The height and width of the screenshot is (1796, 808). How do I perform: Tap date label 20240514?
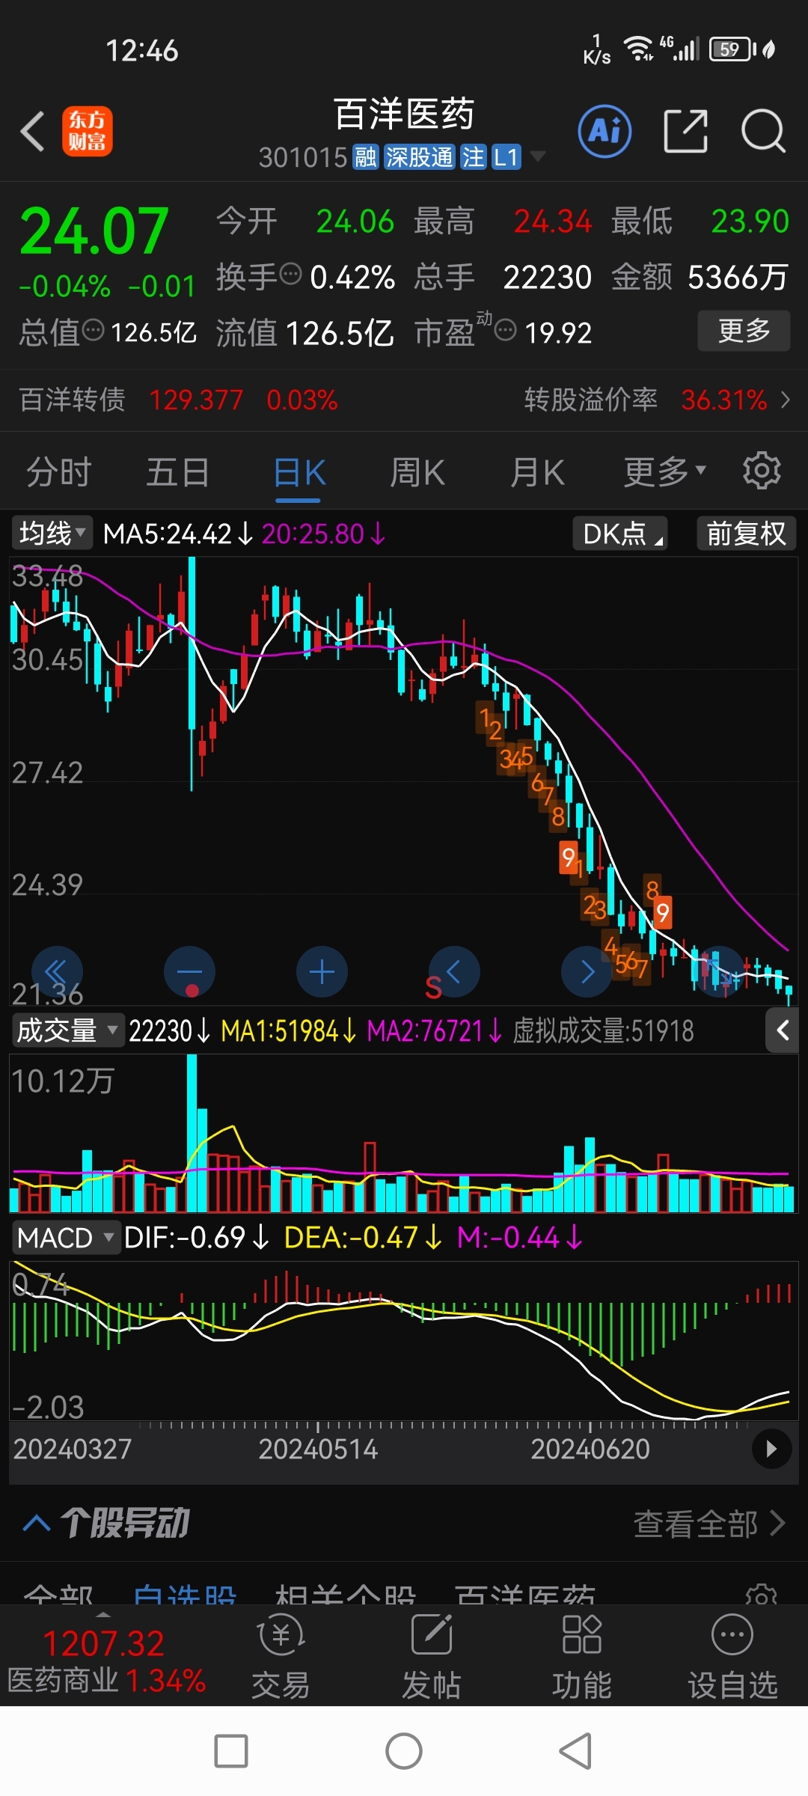(x=318, y=1450)
